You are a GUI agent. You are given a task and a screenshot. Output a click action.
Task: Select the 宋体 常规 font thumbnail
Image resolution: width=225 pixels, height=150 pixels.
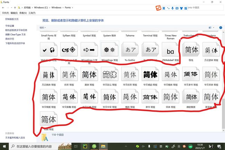[x=170, y=96]
